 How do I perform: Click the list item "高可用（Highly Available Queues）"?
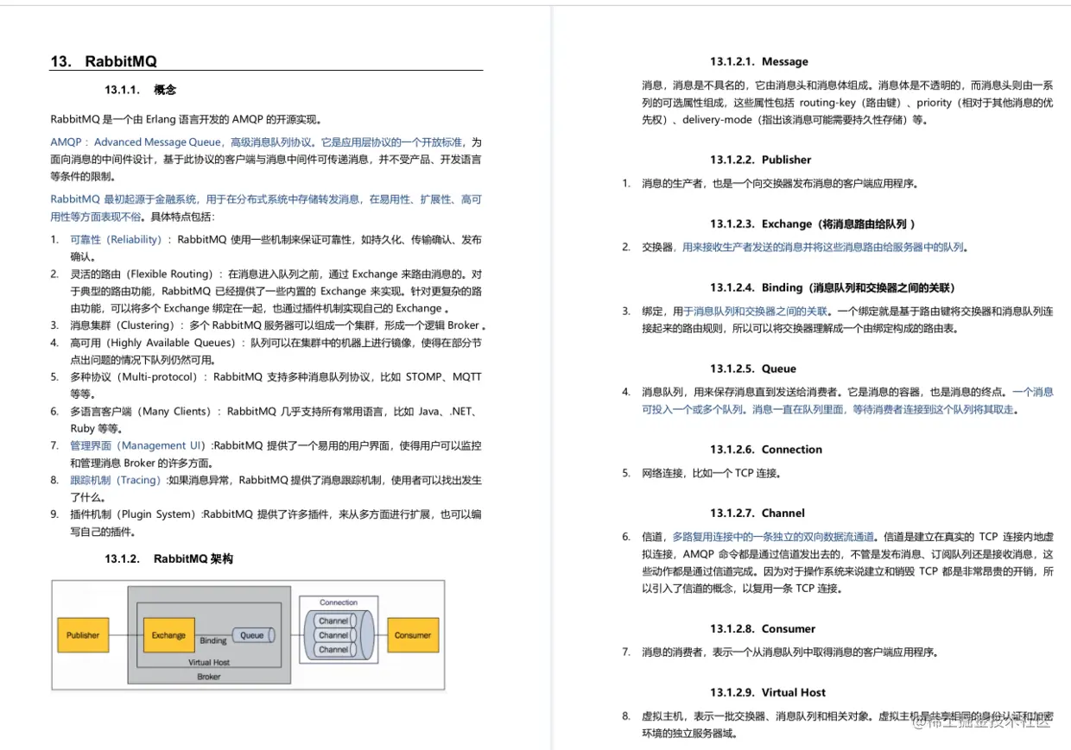point(154,343)
